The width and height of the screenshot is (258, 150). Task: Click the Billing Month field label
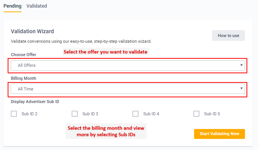23,78
